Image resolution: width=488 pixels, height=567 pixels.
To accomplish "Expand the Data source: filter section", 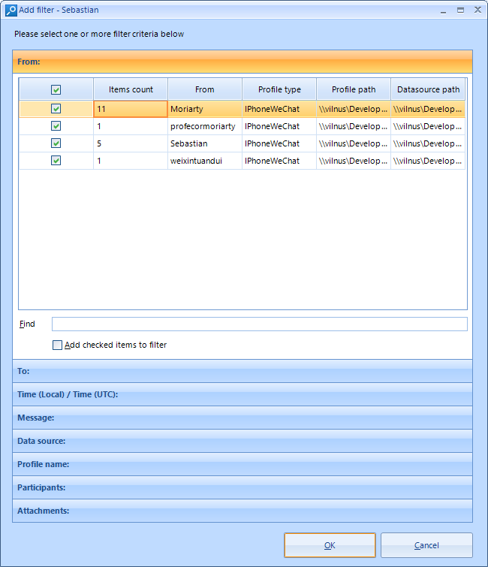I will 242,441.
